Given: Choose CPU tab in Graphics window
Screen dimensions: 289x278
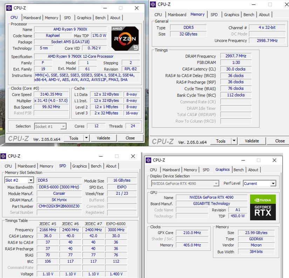Looking at the screenshot, I should [x=153, y=170].
